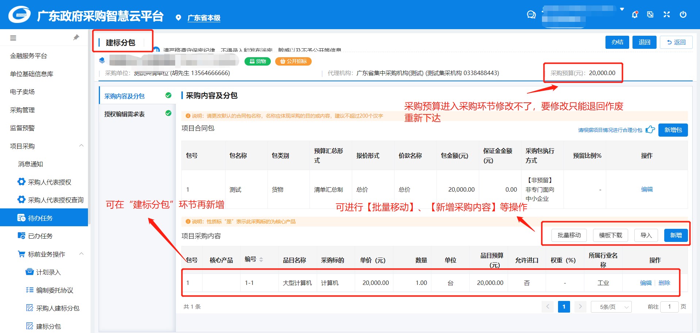Click the 新增包 button

673,130
